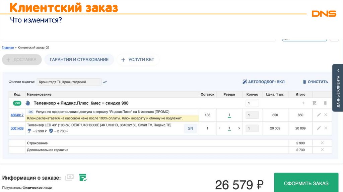343x192 pixels.
Task: Click the shield warranty icon under the TV item
Action: click(x=51, y=131)
